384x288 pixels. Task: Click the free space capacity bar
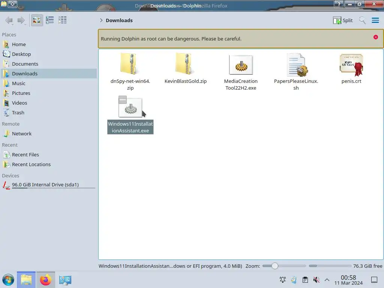click(x=330, y=266)
